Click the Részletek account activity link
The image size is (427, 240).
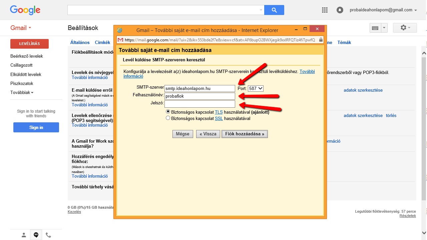pyautogui.click(x=408, y=216)
